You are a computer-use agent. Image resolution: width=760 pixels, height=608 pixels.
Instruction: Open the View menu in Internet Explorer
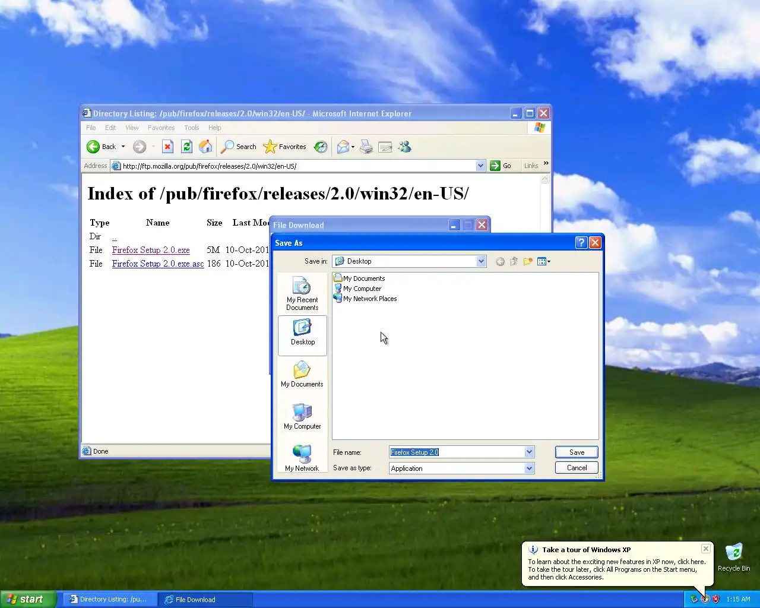(132, 128)
